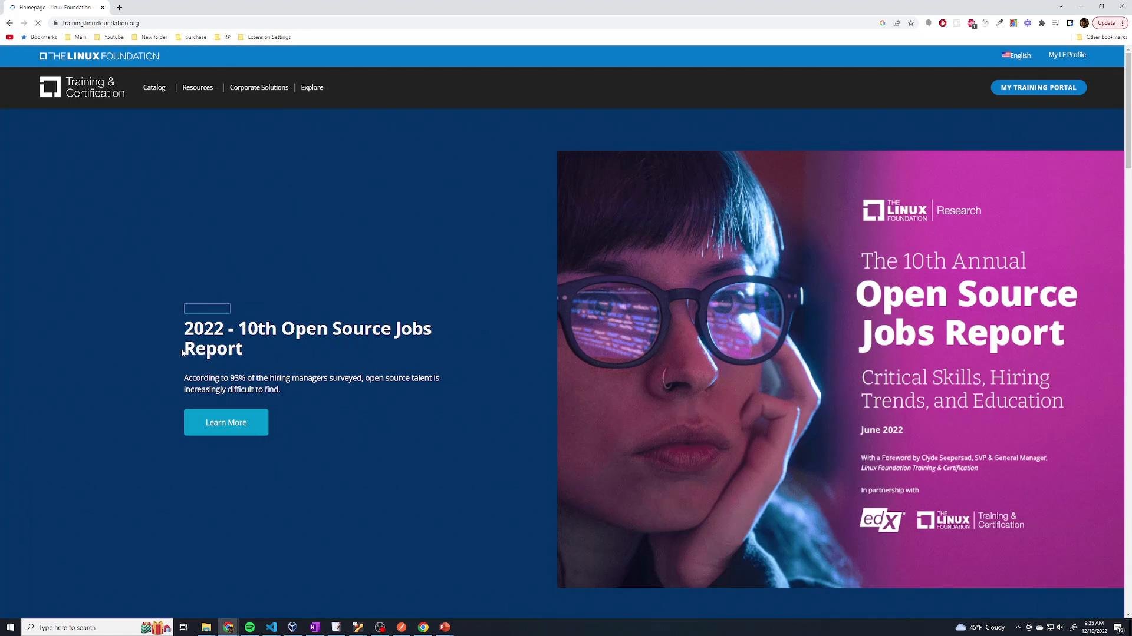
Task: Stop loading the page with the X icon
Action: 38,23
